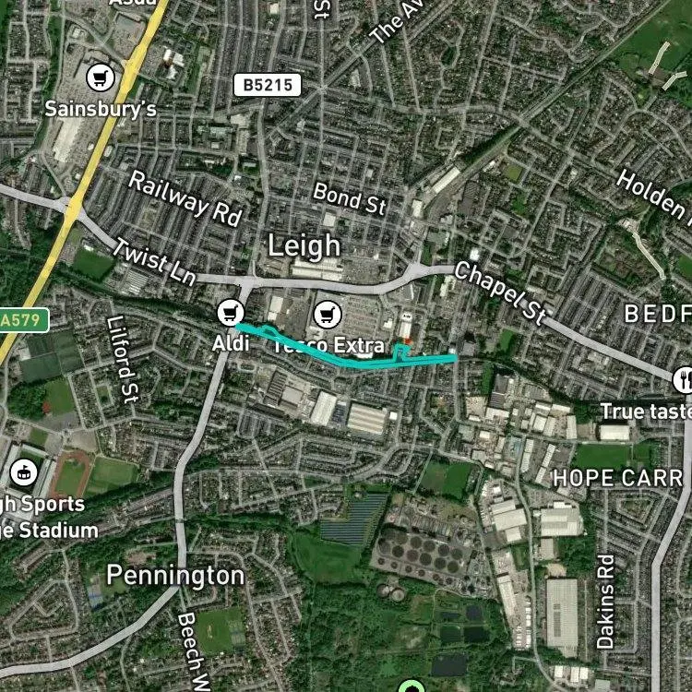Click the Lilford St label
692x692 pixels.
pos(123,360)
